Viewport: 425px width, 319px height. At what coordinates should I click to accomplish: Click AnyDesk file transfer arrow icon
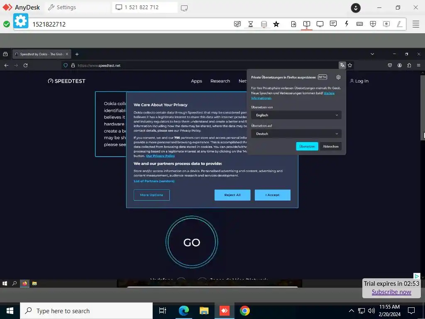pyautogui.click(x=293, y=24)
